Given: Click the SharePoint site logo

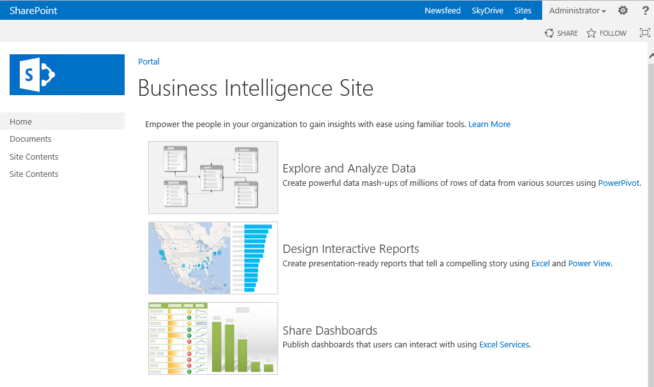Looking at the screenshot, I should click(67, 75).
